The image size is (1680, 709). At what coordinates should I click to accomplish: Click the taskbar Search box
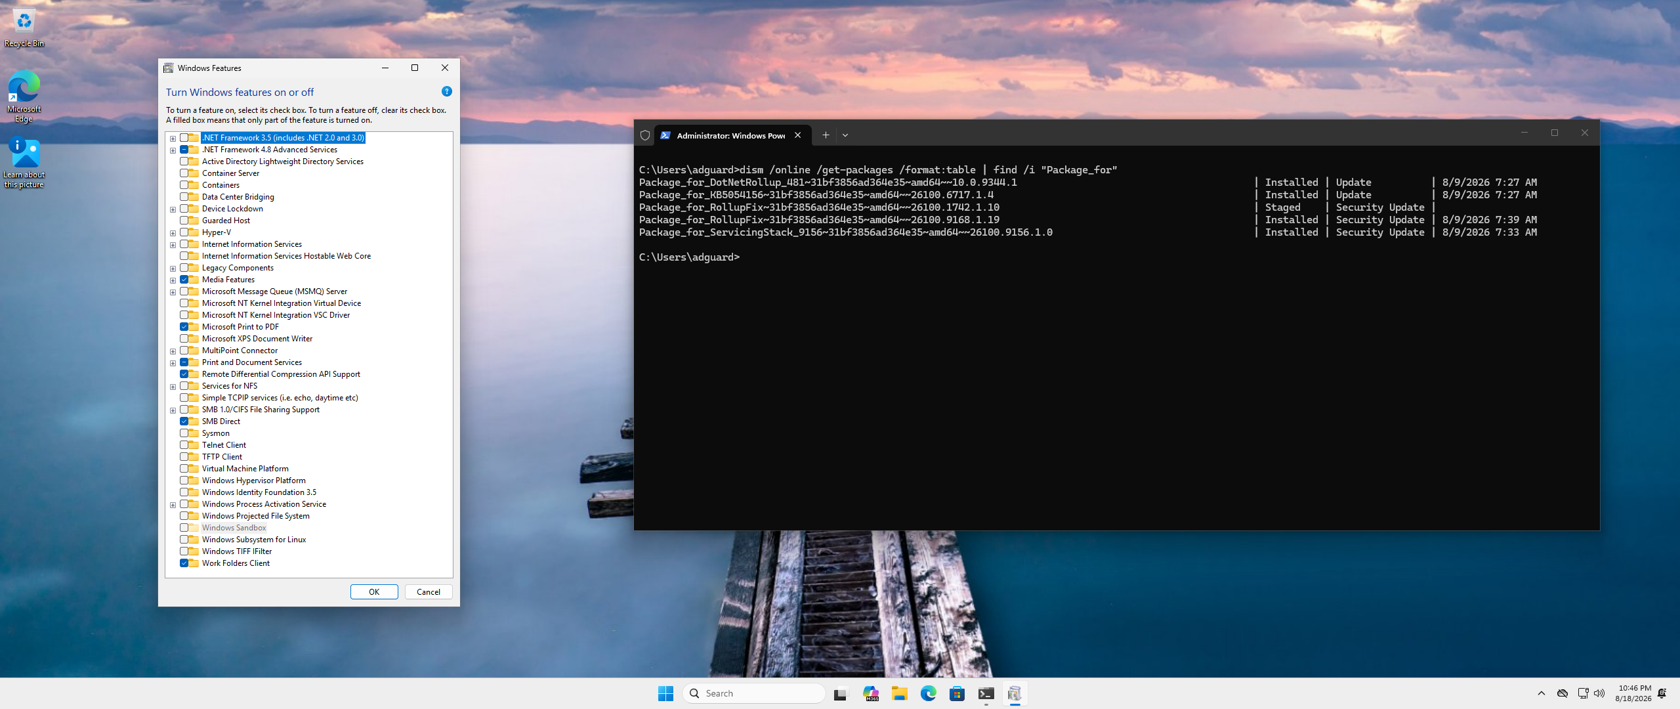(x=753, y=693)
